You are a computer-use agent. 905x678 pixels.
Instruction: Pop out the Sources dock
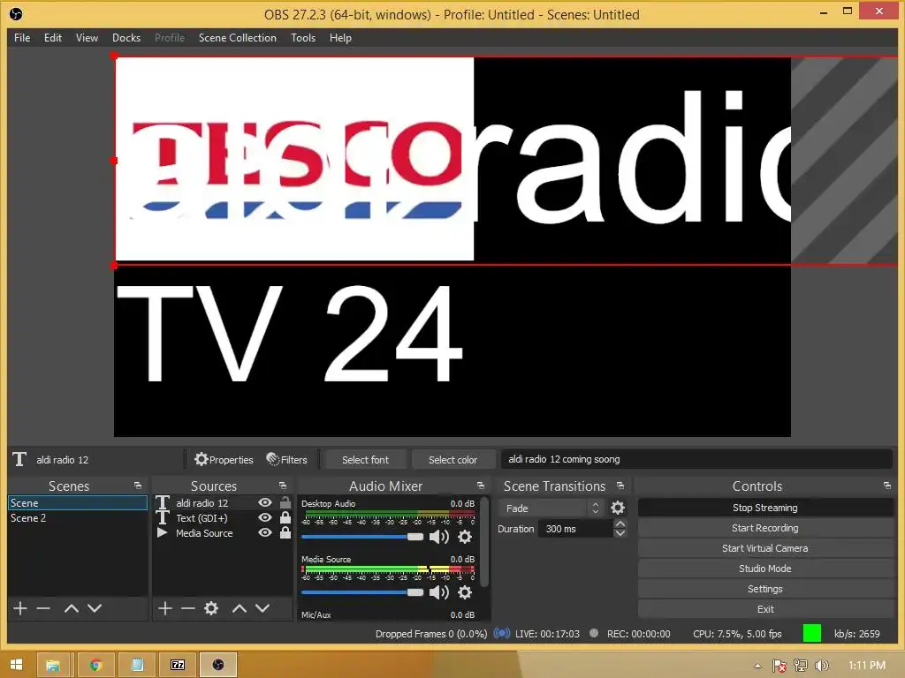tap(282, 486)
